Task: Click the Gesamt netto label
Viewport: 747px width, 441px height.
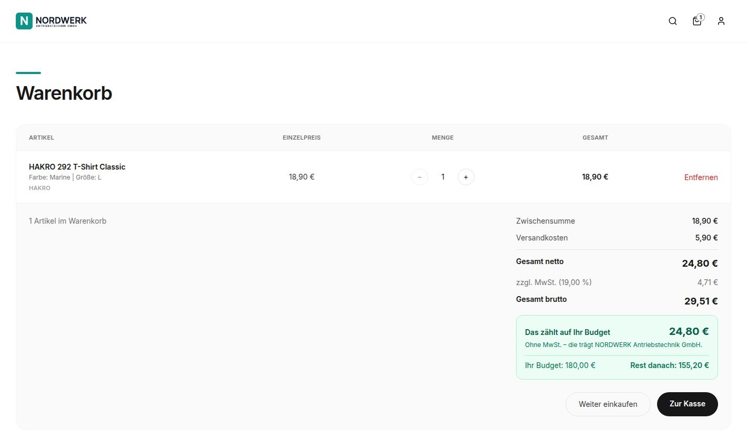Action: coord(540,261)
